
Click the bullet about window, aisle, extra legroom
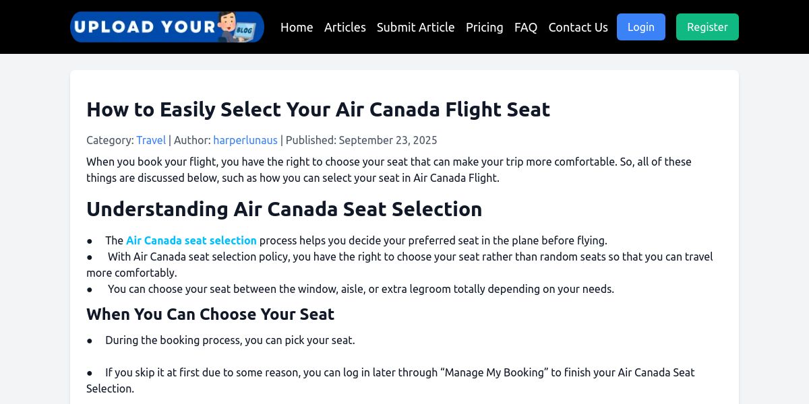pos(361,289)
